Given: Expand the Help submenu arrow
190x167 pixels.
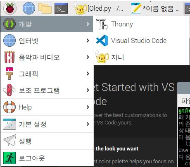Looking at the screenshot, I should (88, 107).
